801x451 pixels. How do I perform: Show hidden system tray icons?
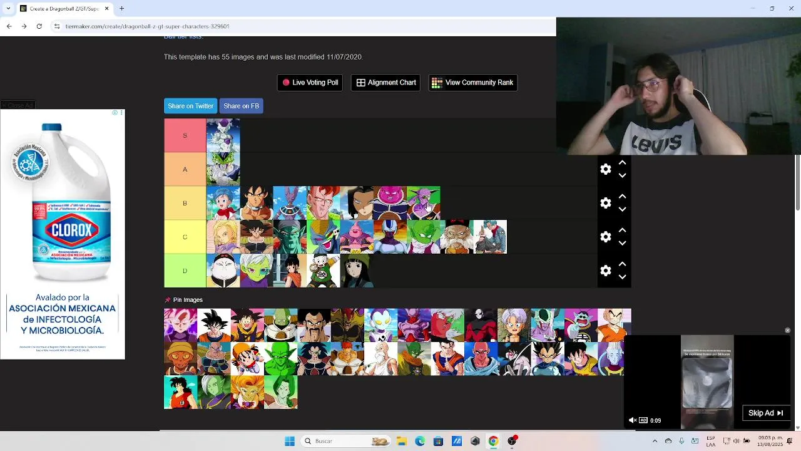click(655, 441)
